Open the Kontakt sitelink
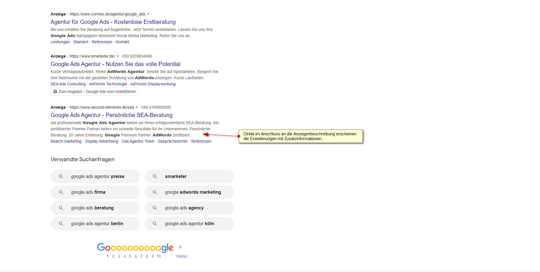540x272 pixels. pyautogui.click(x=122, y=42)
